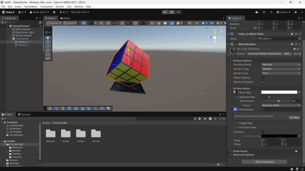Click the Base Map color swatch
Image resolution: width=305 pixels, height=171 pixels.
(x=279, y=92)
